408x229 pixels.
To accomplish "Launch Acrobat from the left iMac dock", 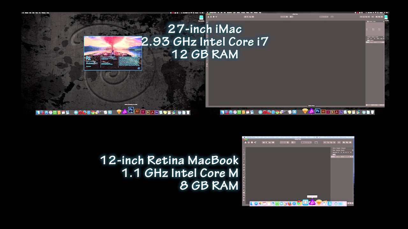I will tap(152, 112).
